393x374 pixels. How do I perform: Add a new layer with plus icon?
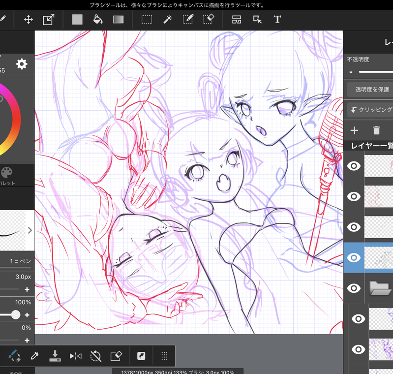click(x=354, y=130)
